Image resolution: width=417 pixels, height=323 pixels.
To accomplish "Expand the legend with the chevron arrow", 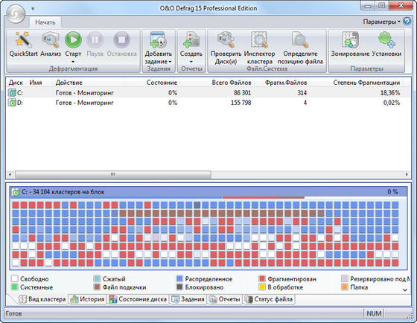I will (x=405, y=290).
